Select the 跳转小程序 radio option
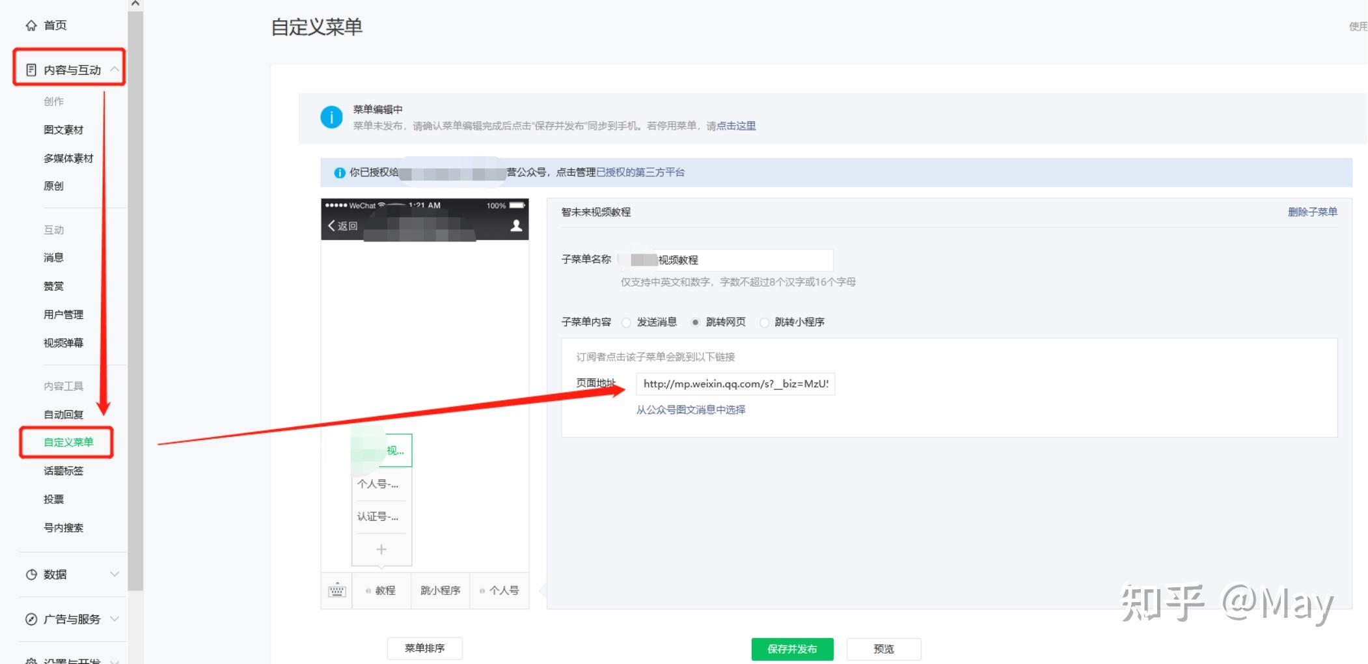The image size is (1368, 664). point(764,322)
